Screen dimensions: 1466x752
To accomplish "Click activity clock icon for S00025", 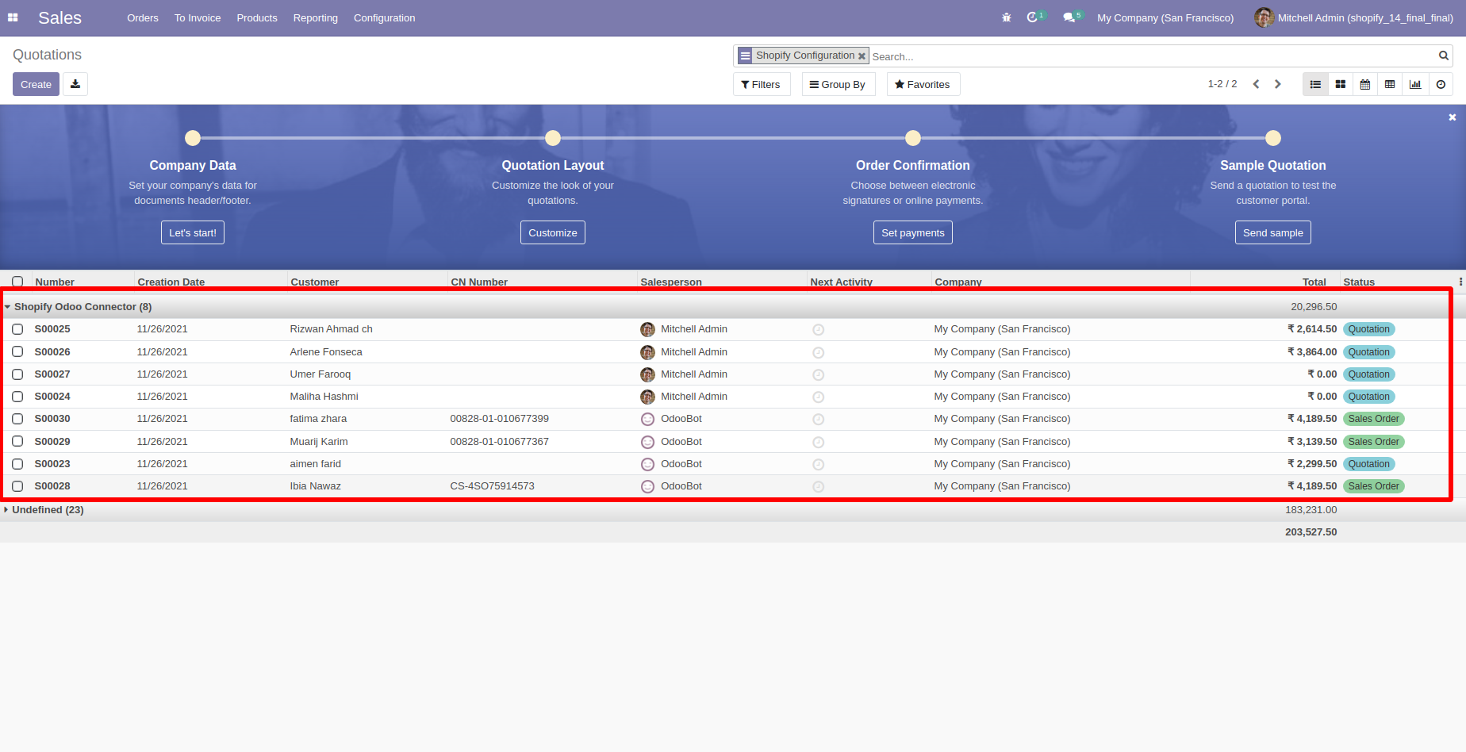I will pyautogui.click(x=818, y=329).
